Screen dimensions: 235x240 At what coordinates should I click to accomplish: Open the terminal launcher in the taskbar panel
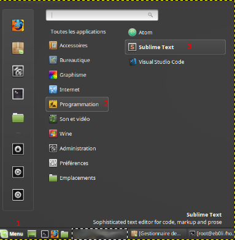point(45,234)
